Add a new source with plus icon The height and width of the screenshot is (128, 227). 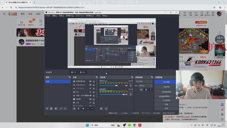point(74,109)
